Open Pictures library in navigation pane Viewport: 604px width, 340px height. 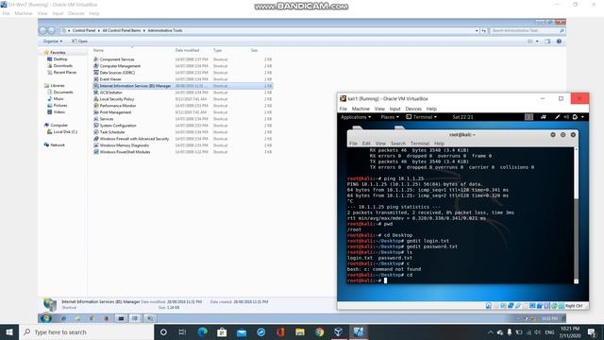(x=60, y=105)
